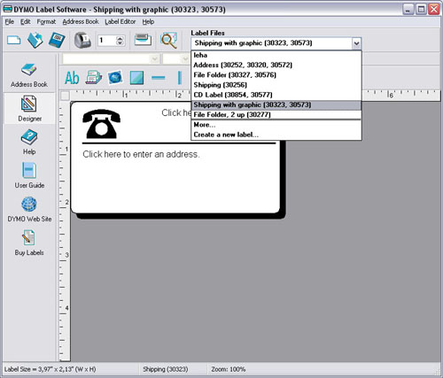Select the horizontal line tool
This screenshot has width=443, height=378.
159,78
